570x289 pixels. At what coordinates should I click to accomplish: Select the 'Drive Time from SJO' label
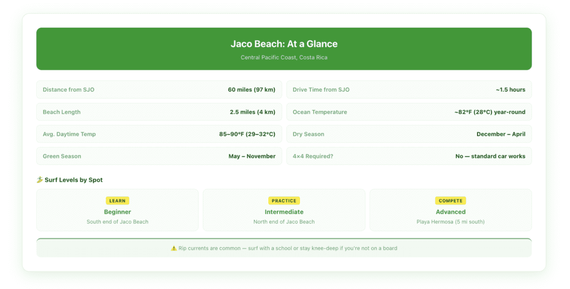pyautogui.click(x=321, y=89)
